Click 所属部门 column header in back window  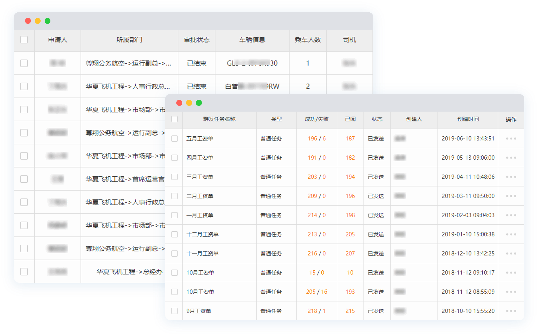tap(129, 40)
